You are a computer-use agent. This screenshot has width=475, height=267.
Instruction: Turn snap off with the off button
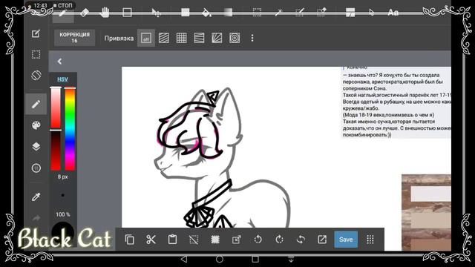point(146,38)
